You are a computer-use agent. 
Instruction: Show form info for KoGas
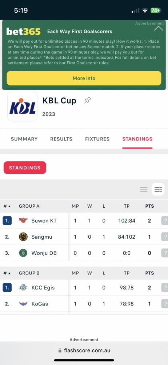click(x=165, y=304)
